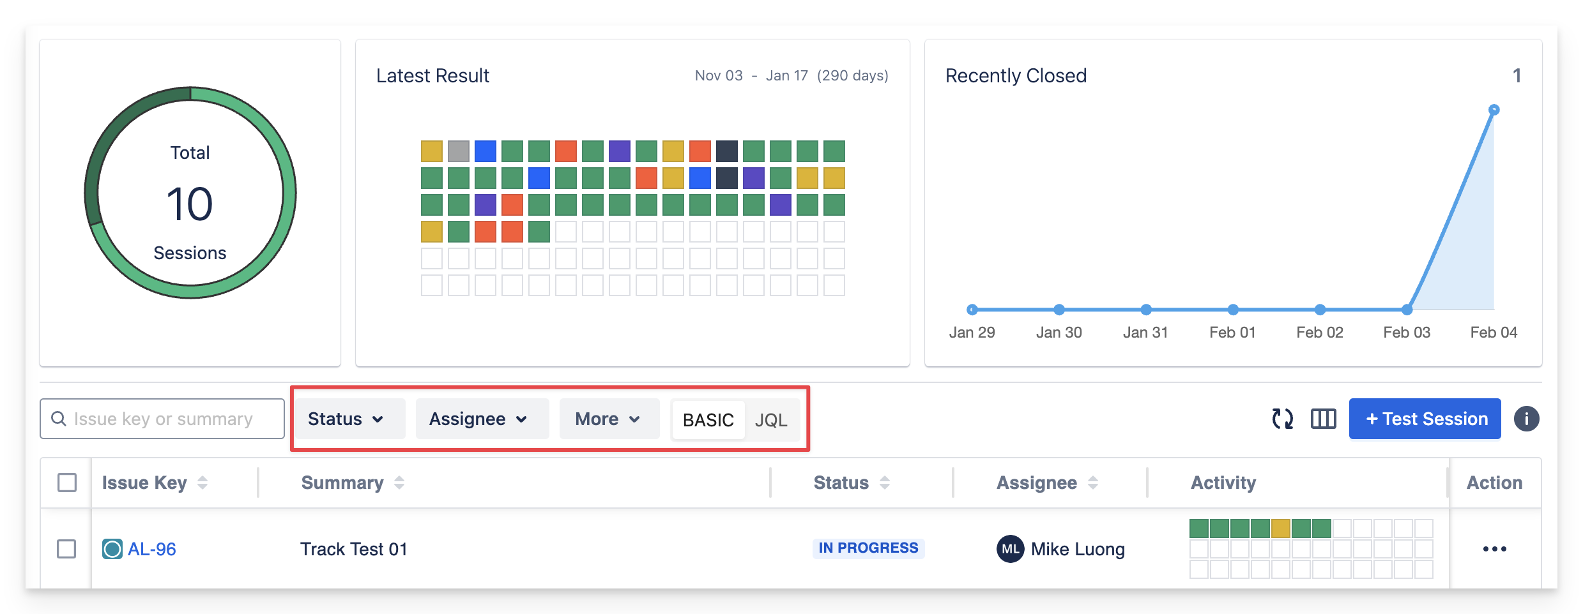Focus the Issue key or summary search field
Image resolution: width=1583 pixels, height=614 pixels.
point(162,419)
